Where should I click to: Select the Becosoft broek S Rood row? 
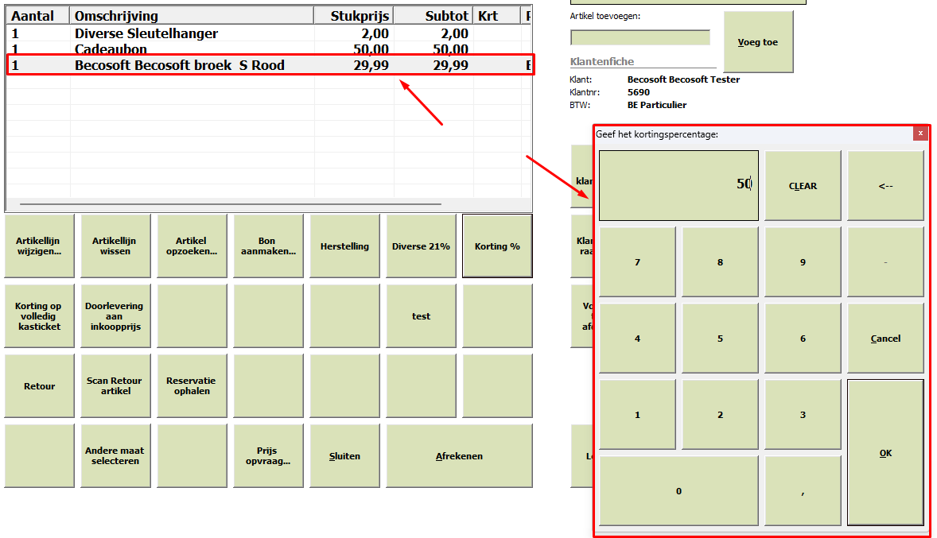tap(270, 65)
